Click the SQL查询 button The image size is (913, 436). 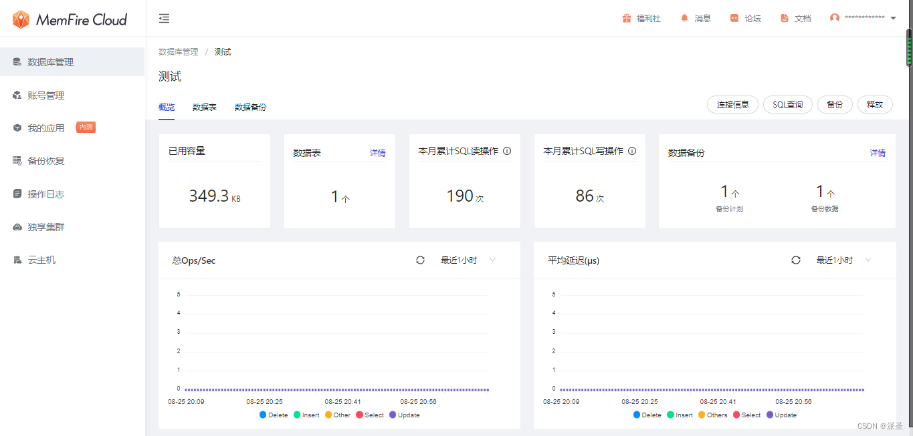(x=787, y=104)
